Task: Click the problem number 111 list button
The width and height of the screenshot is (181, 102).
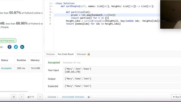Action: (31, 97)
